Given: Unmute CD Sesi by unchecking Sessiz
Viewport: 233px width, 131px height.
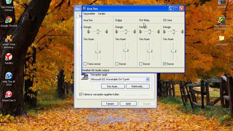Looking at the screenshot, I should (165, 64).
